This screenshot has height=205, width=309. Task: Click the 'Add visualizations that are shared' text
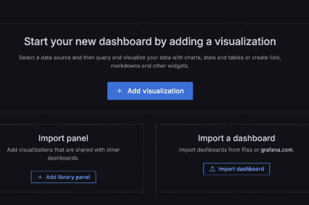tap(63, 150)
